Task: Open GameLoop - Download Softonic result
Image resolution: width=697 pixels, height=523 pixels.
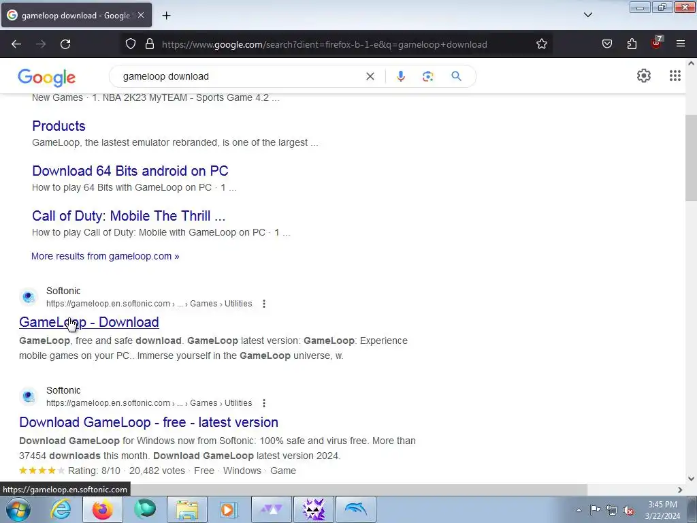Action: click(x=89, y=322)
